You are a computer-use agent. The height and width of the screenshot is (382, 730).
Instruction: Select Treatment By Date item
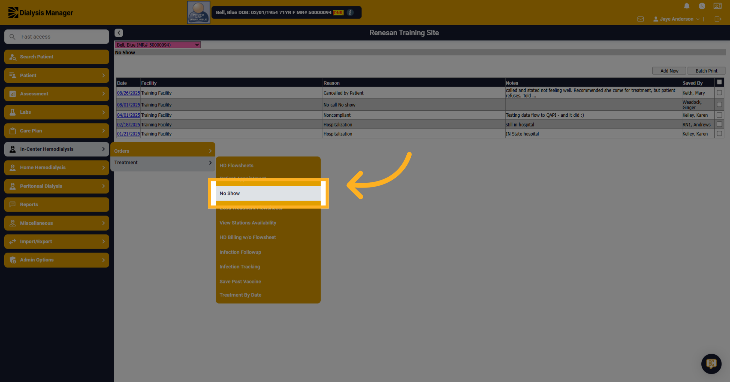(x=268, y=295)
